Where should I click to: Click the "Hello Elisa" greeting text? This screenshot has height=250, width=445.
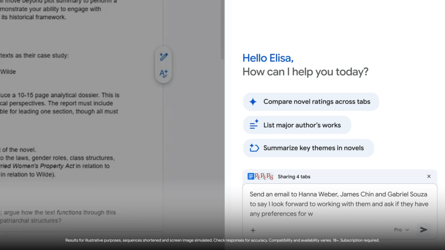point(268,57)
